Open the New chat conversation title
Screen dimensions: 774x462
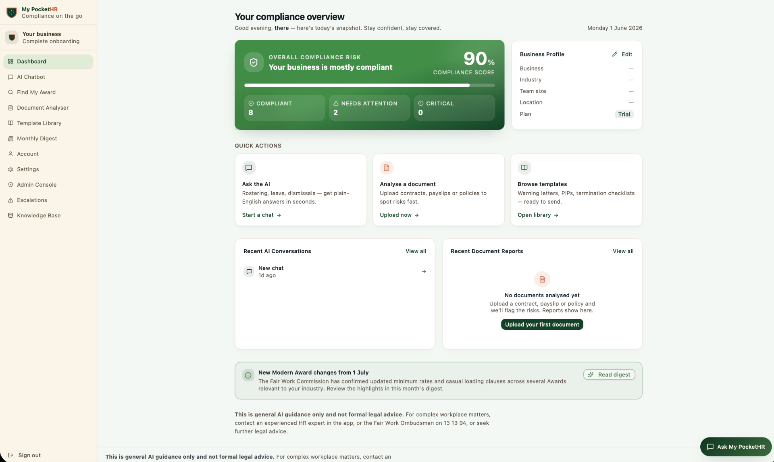click(271, 268)
